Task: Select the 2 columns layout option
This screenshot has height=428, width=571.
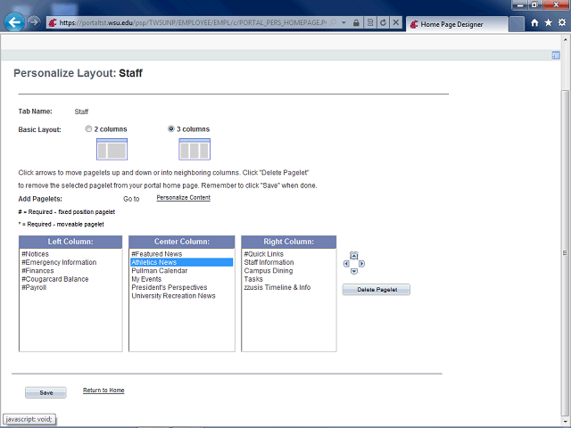Action: pyautogui.click(x=88, y=129)
